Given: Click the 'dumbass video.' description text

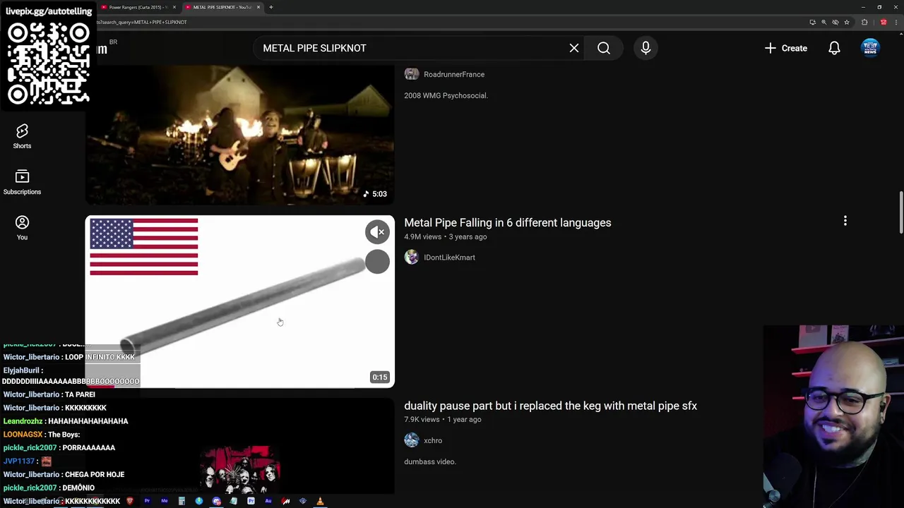Looking at the screenshot, I should click(430, 461).
